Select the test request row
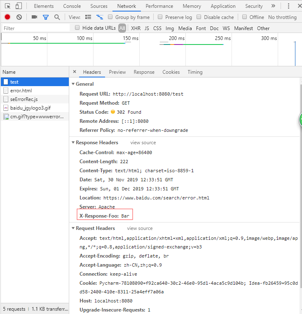 click(35, 82)
